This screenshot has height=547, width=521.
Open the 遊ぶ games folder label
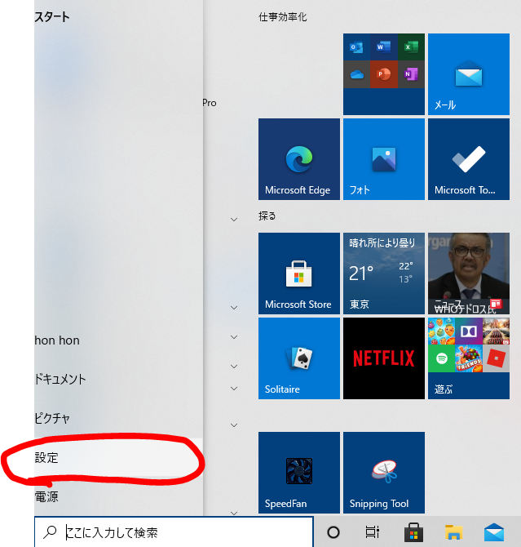tap(444, 389)
